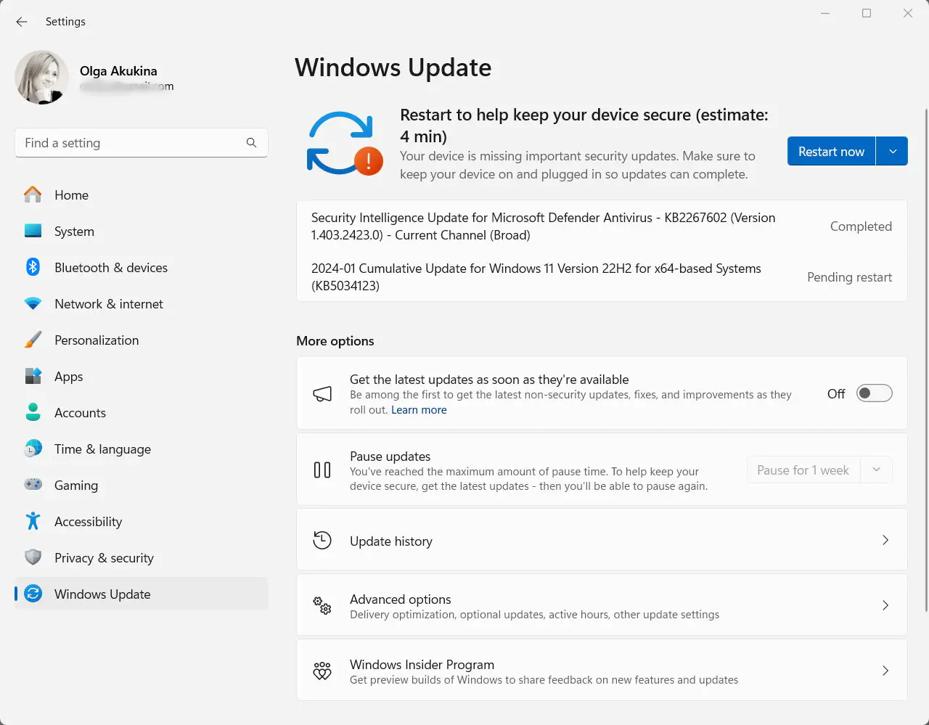Click the pause bars icon
Screen dimensions: 929x725
pos(322,470)
